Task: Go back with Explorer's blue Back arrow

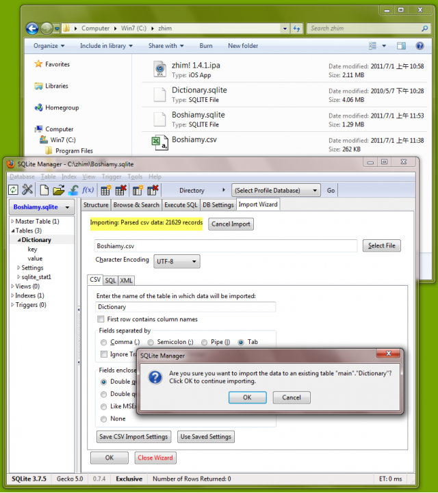Action: pos(32,28)
